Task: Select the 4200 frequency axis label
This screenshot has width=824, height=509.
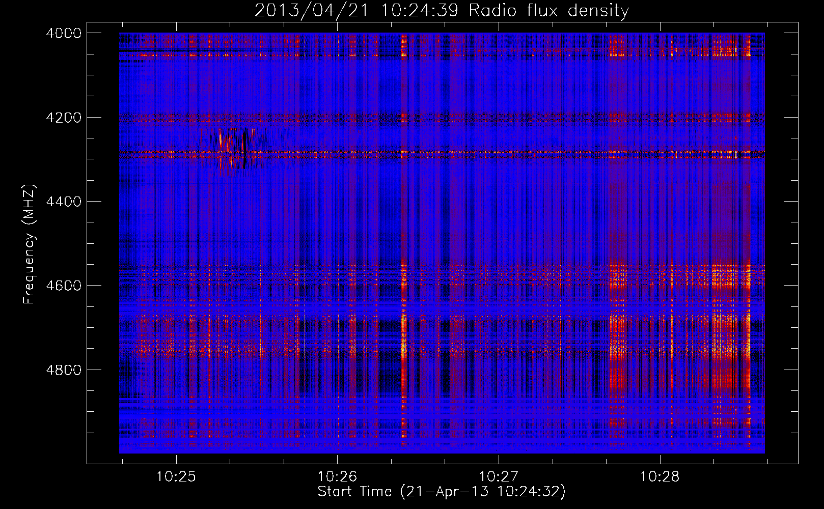Action: [x=64, y=118]
